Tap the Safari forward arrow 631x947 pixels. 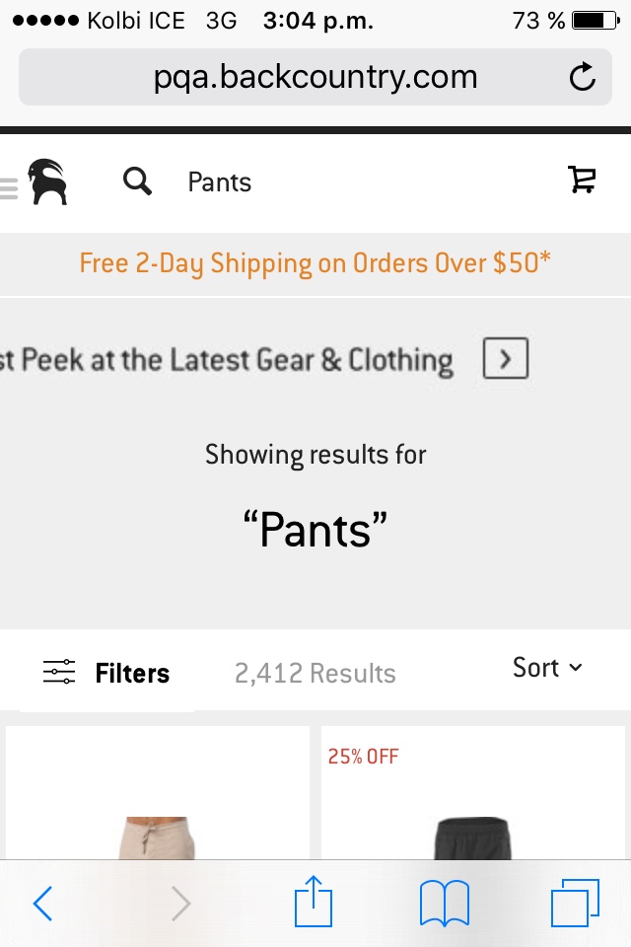pos(179,903)
